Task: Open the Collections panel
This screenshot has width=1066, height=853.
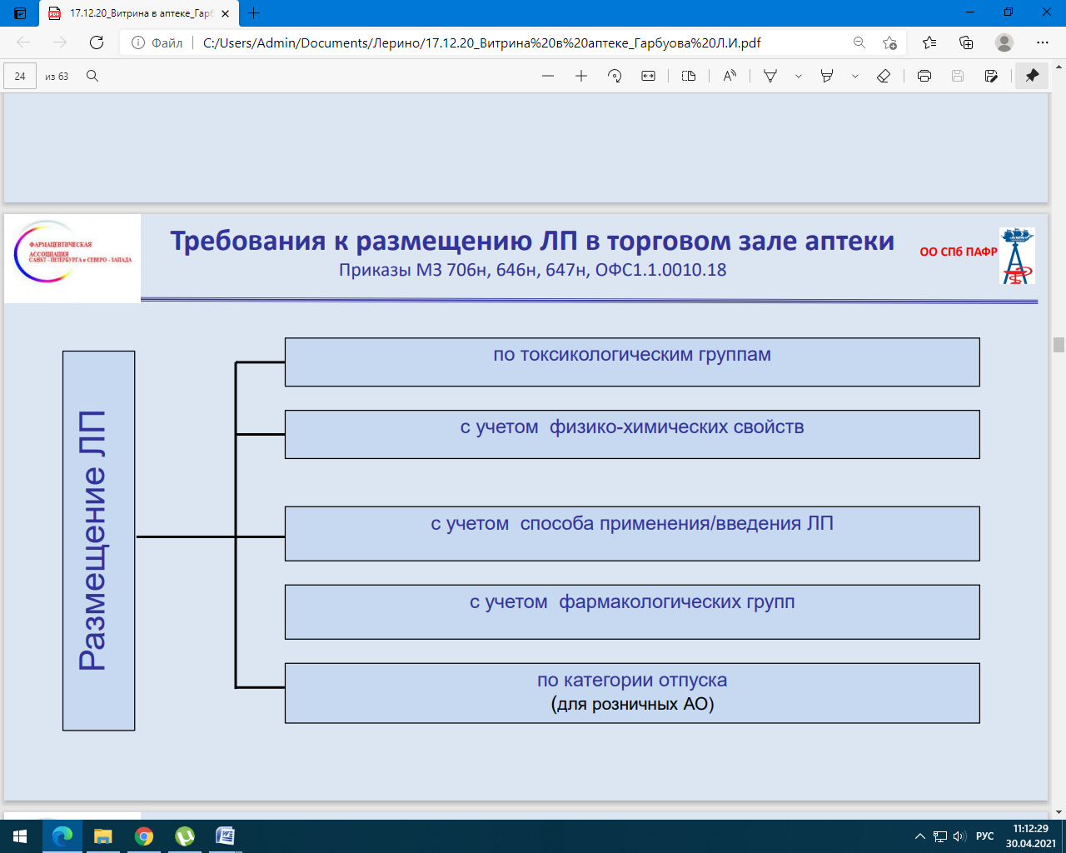Action: pyautogui.click(x=966, y=42)
